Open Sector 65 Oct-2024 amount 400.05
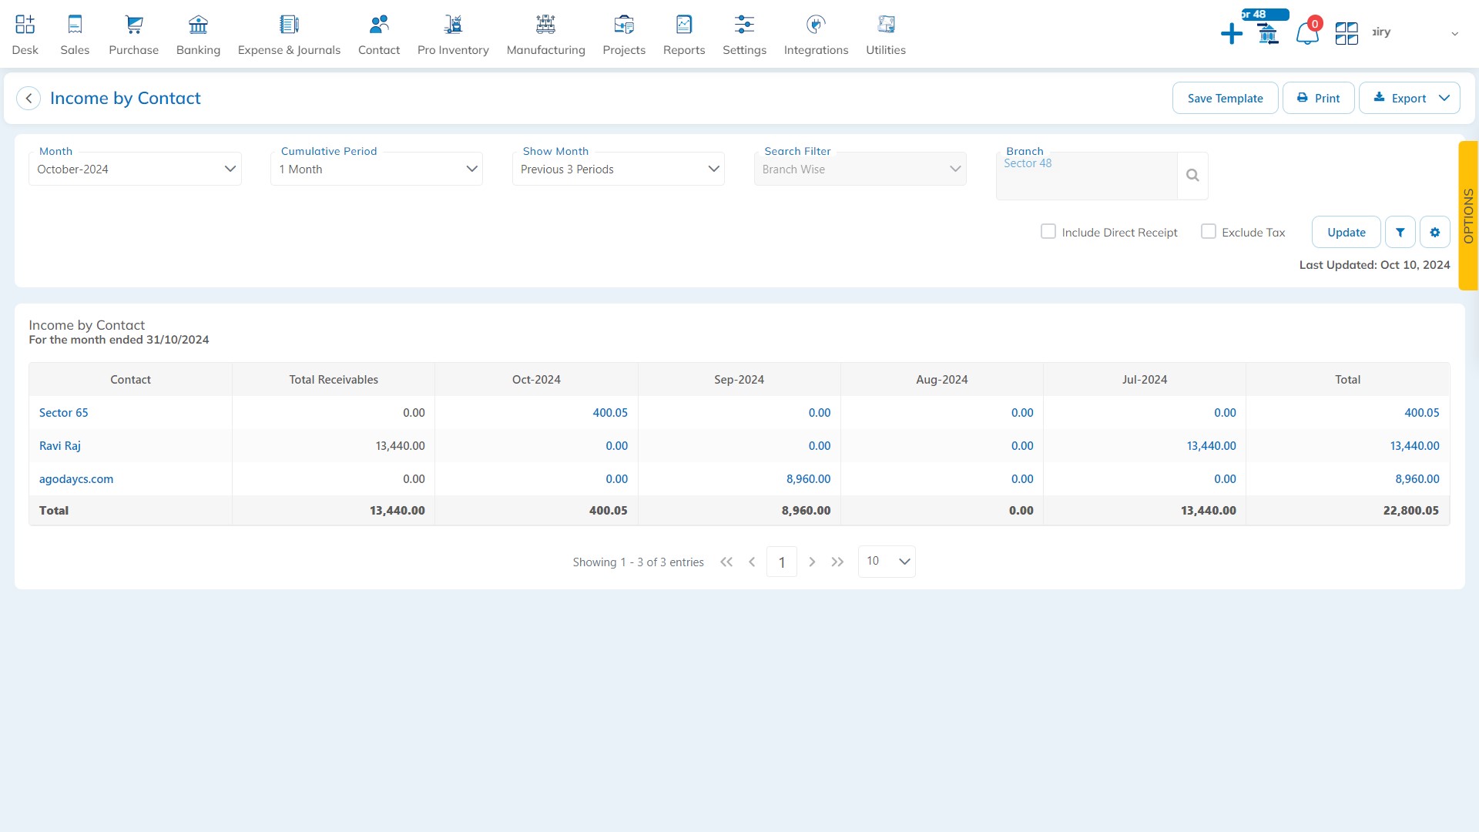Image resolution: width=1479 pixels, height=832 pixels. 610,413
